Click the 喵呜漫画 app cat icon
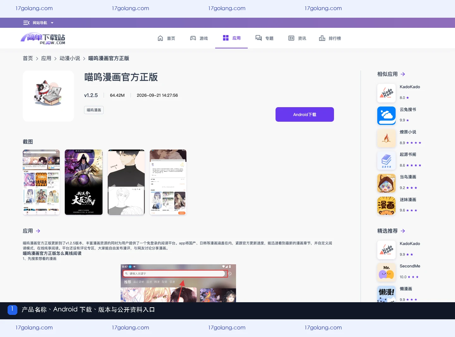The height and width of the screenshot is (337, 455). (x=48, y=96)
